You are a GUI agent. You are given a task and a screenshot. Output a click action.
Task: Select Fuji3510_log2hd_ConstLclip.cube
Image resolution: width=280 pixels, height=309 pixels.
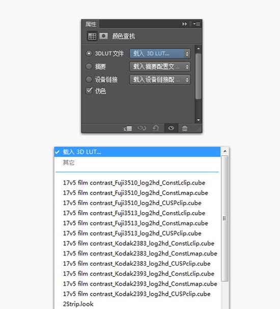(137, 183)
